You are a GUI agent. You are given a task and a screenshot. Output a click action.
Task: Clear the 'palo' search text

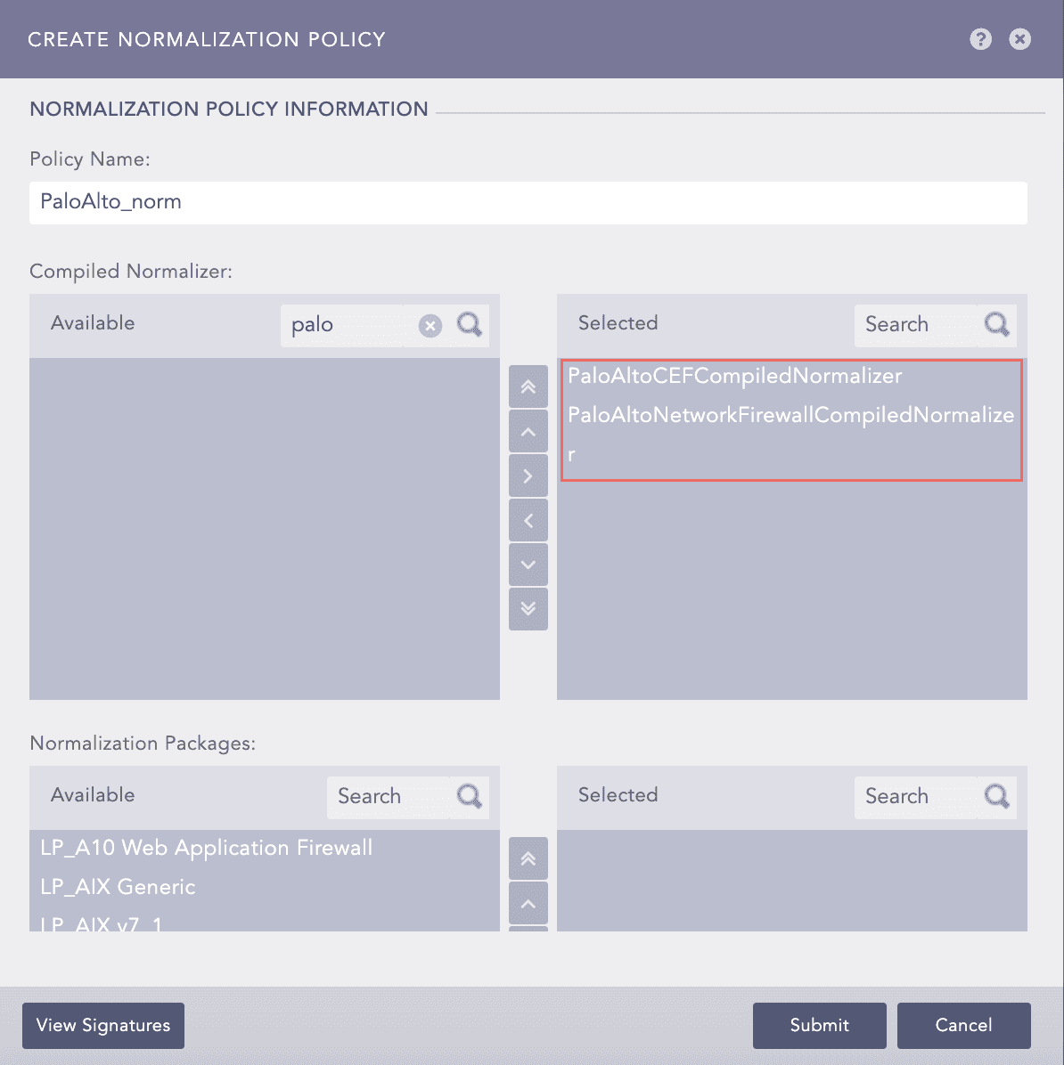pyautogui.click(x=430, y=326)
